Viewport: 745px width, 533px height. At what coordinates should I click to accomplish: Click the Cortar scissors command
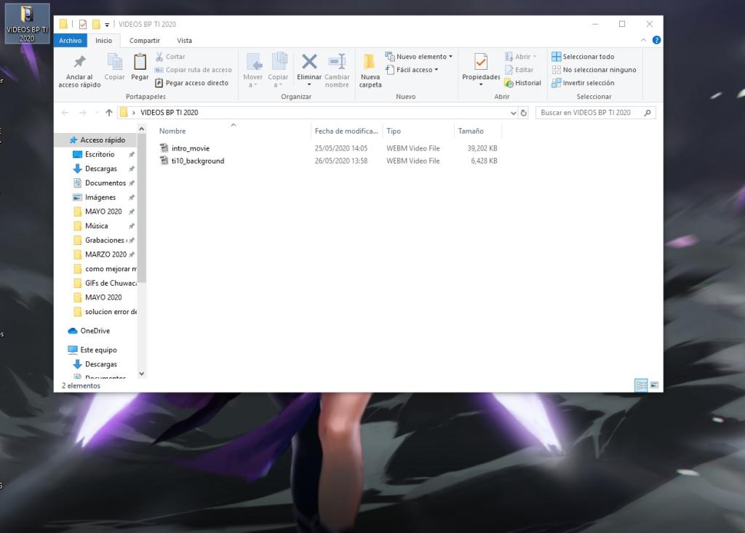tap(170, 57)
